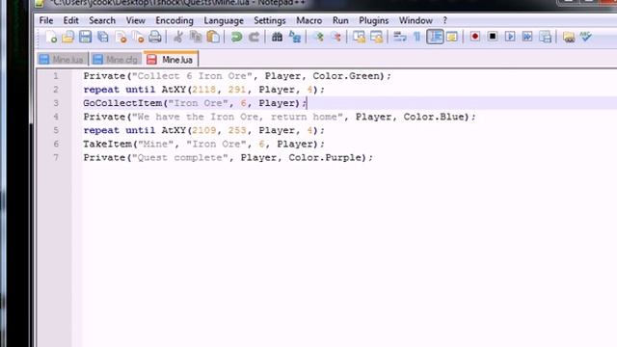Click the Copy toolbar icon
This screenshot has width=617, height=347.
coord(196,37)
